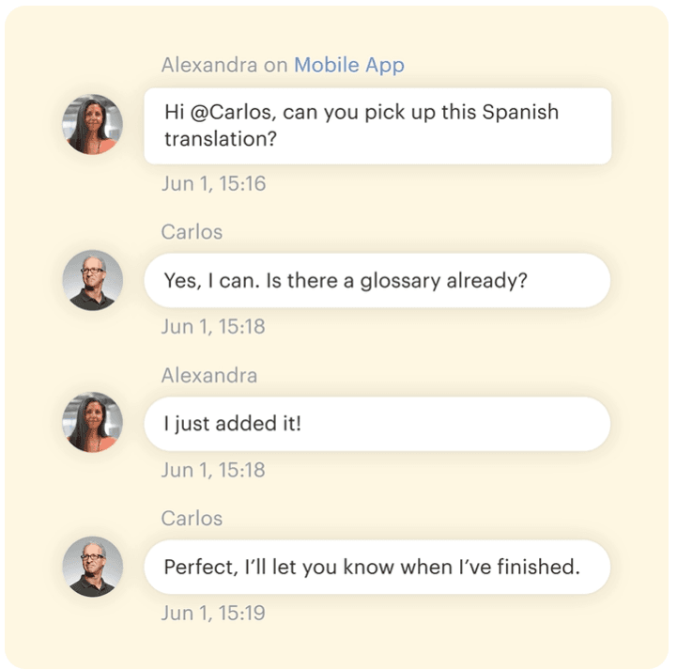The image size is (677, 670).
Task: Click Alexandra's avatar beside the Spanish translation message
Action: click(92, 125)
